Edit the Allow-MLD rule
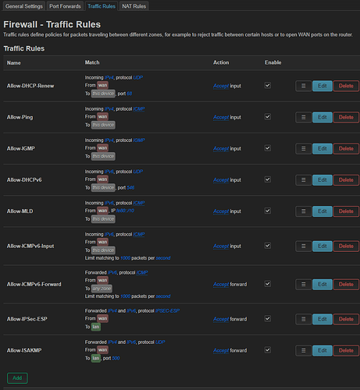The image size is (360, 390). coord(323,211)
